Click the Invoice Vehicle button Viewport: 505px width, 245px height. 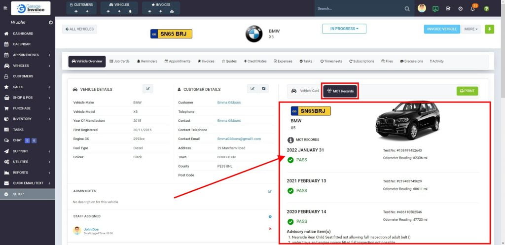[x=441, y=29]
